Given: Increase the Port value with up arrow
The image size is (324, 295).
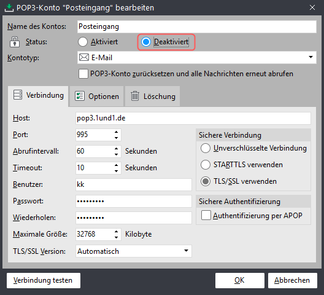Looking at the screenshot, I should tap(117, 132).
